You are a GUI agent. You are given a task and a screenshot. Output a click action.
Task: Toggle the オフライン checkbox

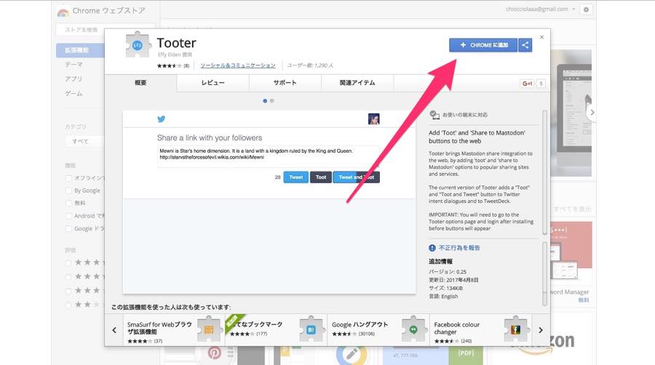pyautogui.click(x=68, y=178)
